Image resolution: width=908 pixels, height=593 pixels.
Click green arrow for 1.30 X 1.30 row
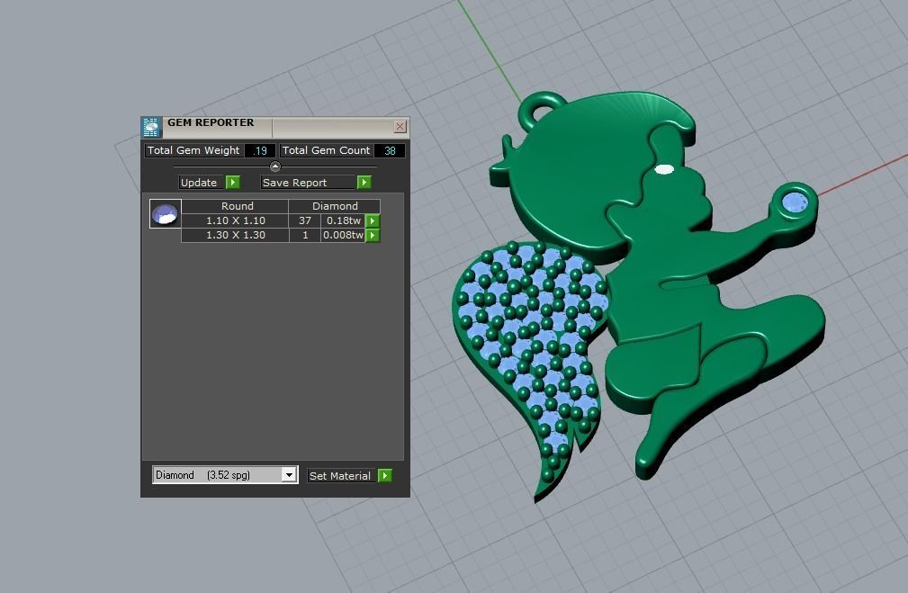point(373,235)
